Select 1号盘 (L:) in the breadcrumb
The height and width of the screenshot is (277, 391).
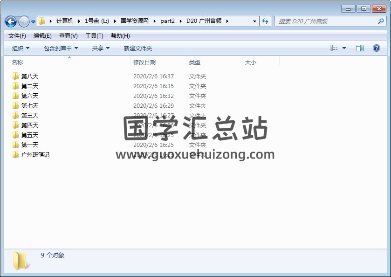(x=97, y=21)
